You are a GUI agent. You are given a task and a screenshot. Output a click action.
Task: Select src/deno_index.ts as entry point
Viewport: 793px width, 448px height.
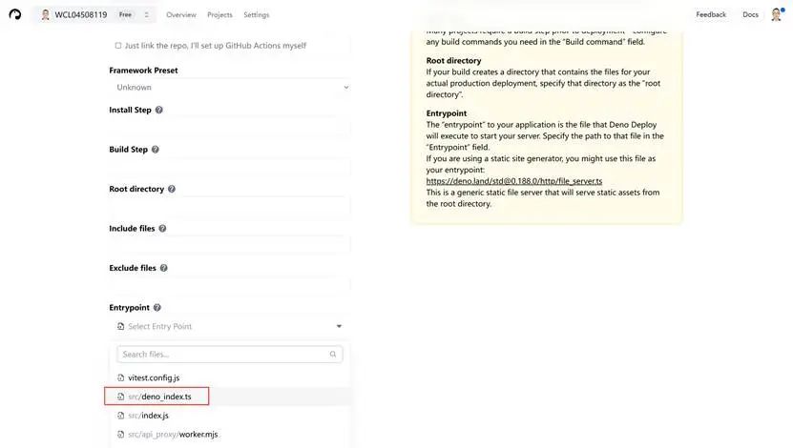click(157, 397)
